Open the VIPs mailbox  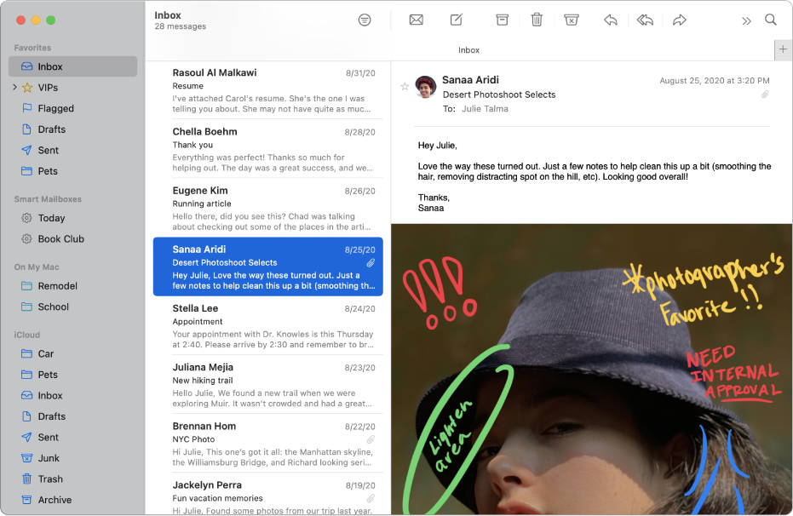coord(73,88)
